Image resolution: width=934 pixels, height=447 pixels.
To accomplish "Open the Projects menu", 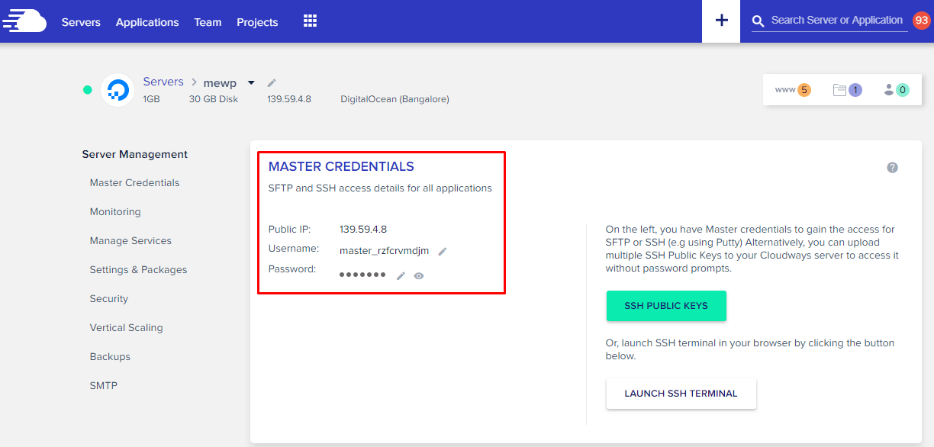I will point(257,22).
